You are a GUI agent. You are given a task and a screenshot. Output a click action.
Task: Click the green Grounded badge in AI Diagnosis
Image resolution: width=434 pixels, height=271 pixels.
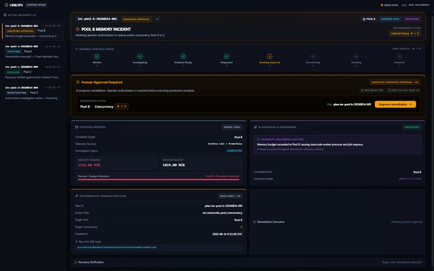coord(411,127)
